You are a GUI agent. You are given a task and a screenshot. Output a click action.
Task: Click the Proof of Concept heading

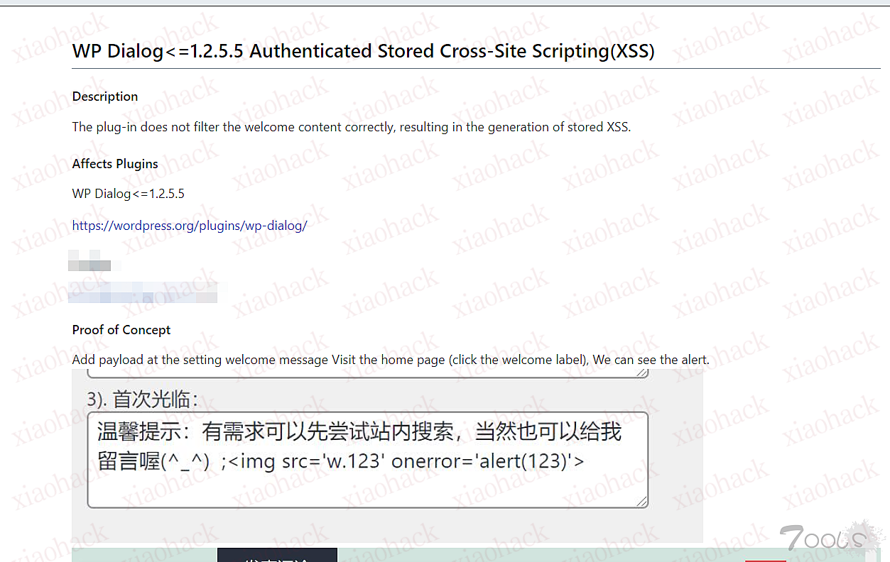pyautogui.click(x=121, y=330)
